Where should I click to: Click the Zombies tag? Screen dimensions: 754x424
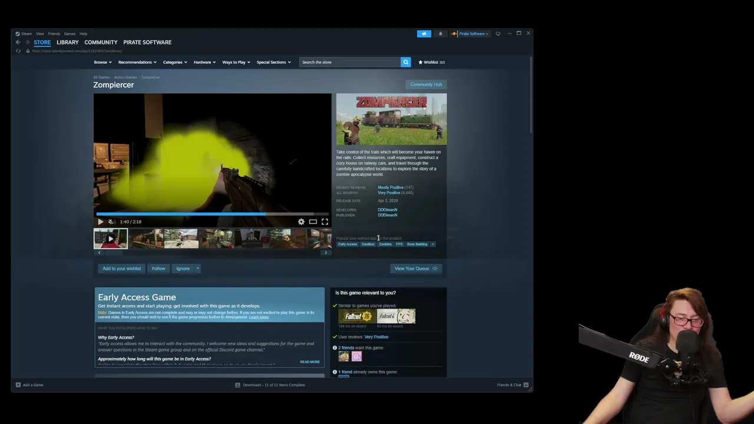[x=385, y=244]
